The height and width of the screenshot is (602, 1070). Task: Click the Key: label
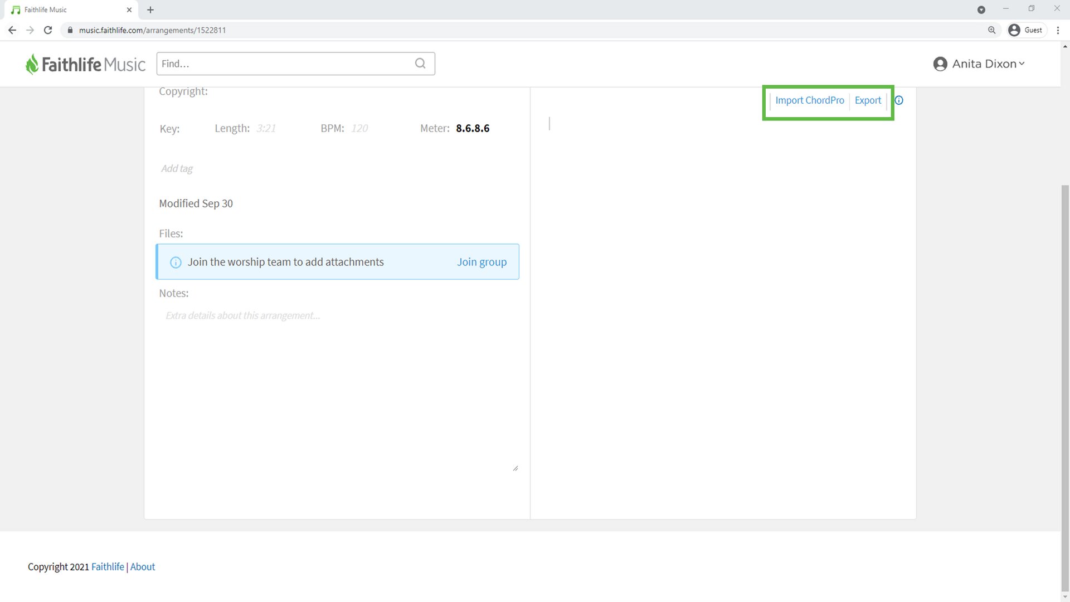(169, 129)
